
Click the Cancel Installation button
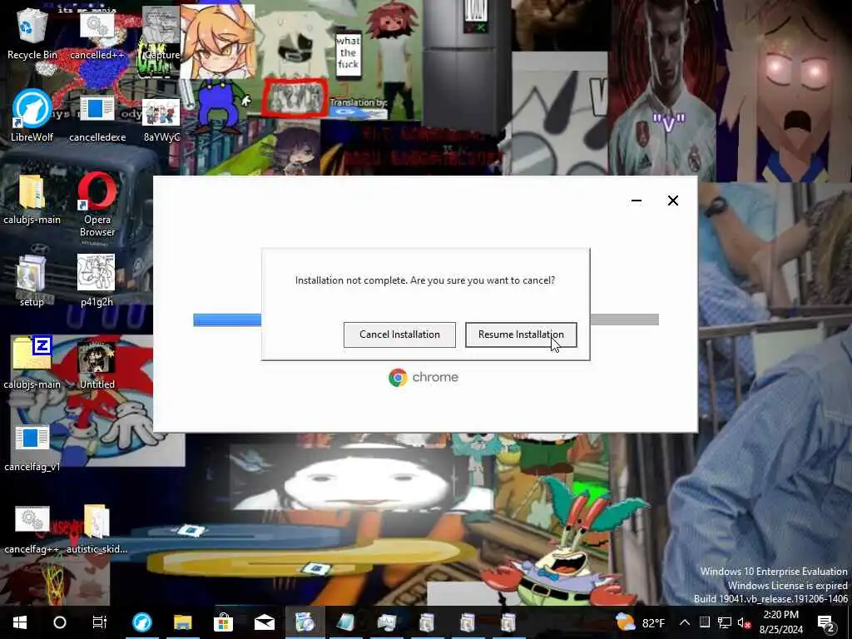click(399, 334)
